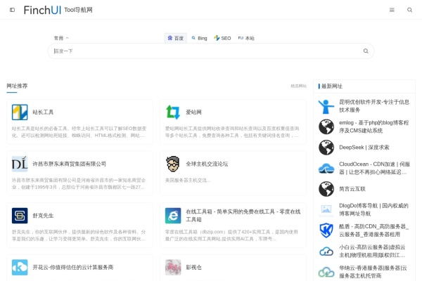Click the emlog globe icon
The image size is (422, 281).
pyautogui.click(x=326, y=126)
